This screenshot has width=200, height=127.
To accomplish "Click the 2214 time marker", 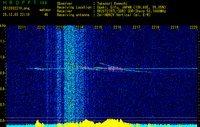I will pyautogui.click(x=79, y=27).
